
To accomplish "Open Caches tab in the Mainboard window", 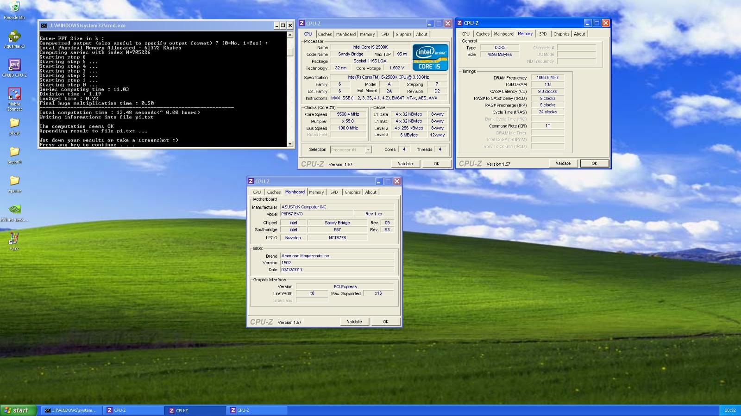I will [x=274, y=192].
